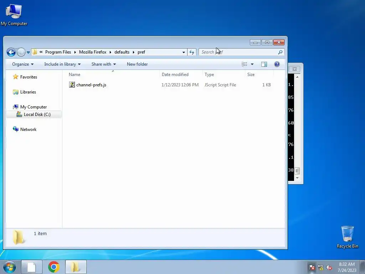Select the channel-prefs.js file name
The image size is (365, 274).
(91, 85)
